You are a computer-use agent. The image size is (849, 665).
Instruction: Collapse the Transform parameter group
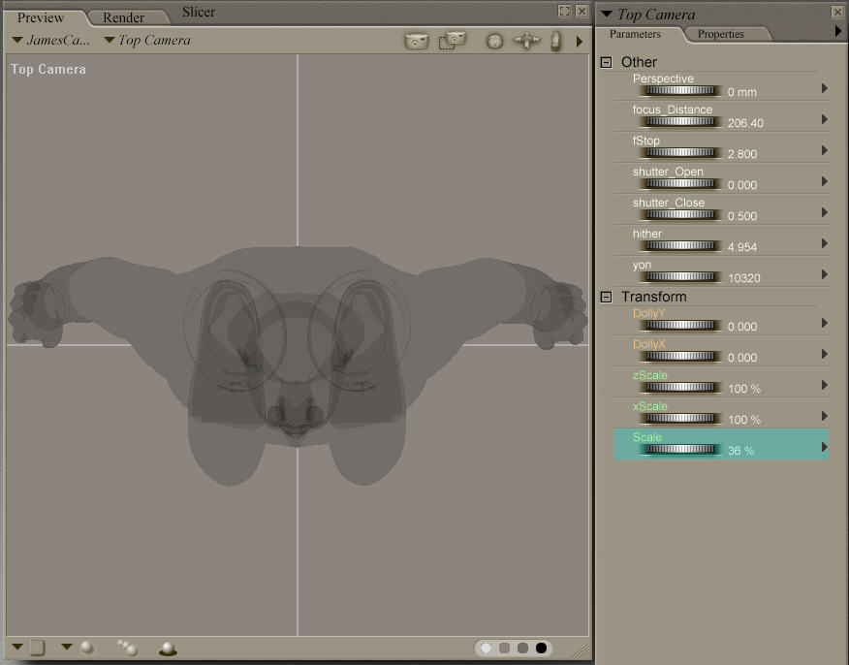click(607, 297)
